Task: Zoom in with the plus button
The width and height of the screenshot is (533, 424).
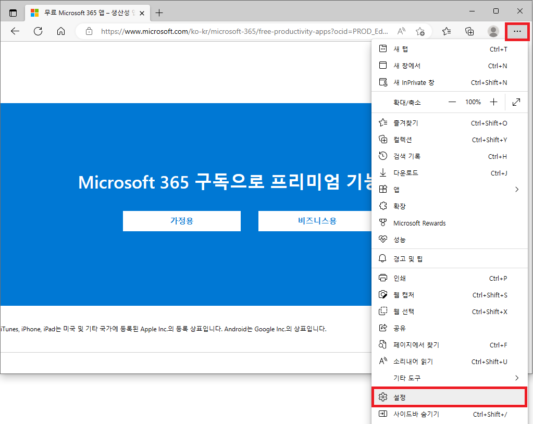Action: pyautogui.click(x=493, y=102)
